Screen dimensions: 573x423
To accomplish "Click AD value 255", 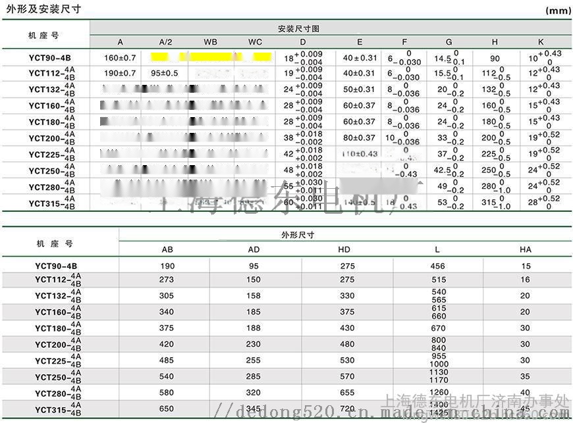I will (x=254, y=361).
